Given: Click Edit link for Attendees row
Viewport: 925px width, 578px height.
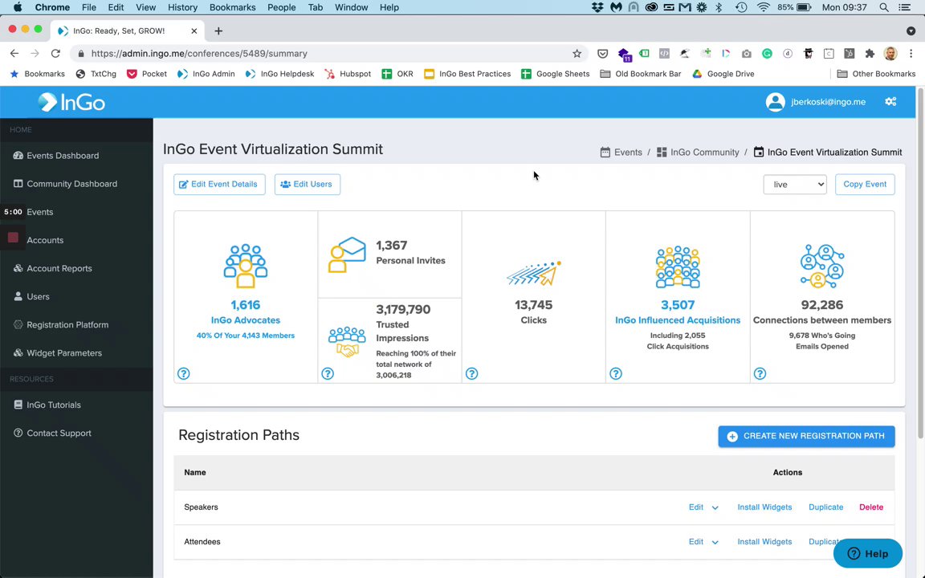Looking at the screenshot, I should tap(696, 542).
